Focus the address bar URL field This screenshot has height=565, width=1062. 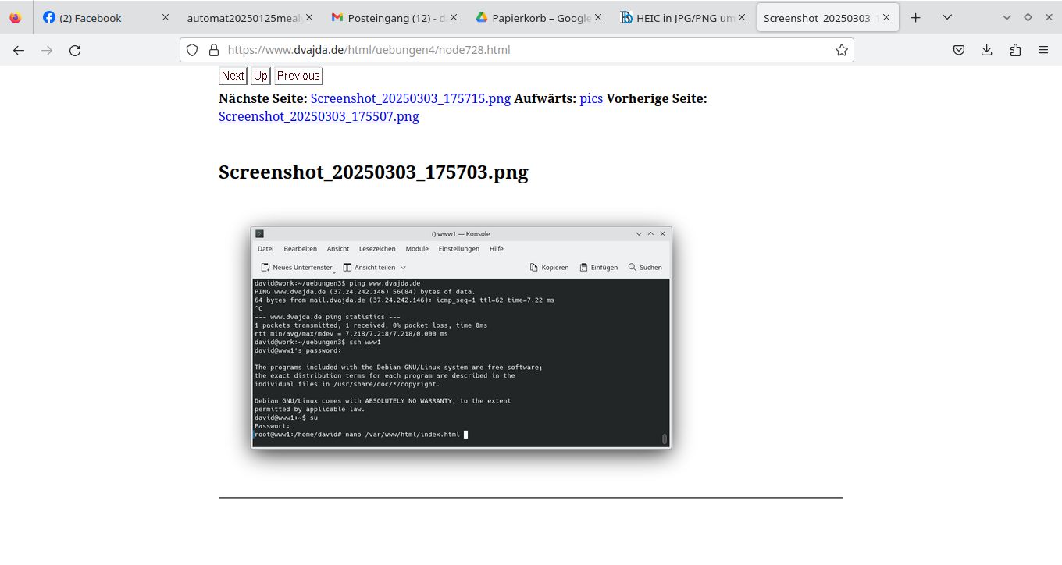coord(515,50)
